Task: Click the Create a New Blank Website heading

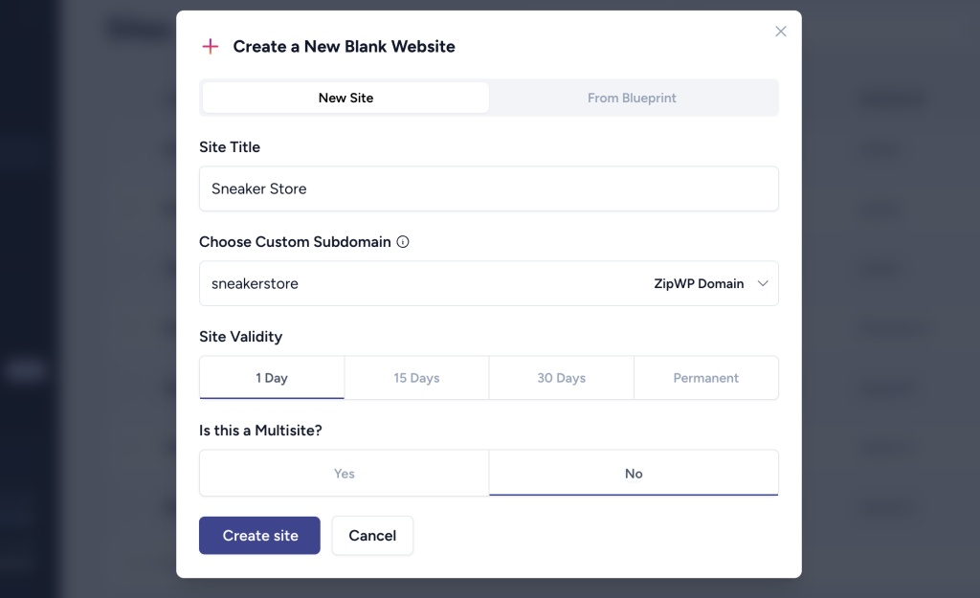Action: coord(344,47)
